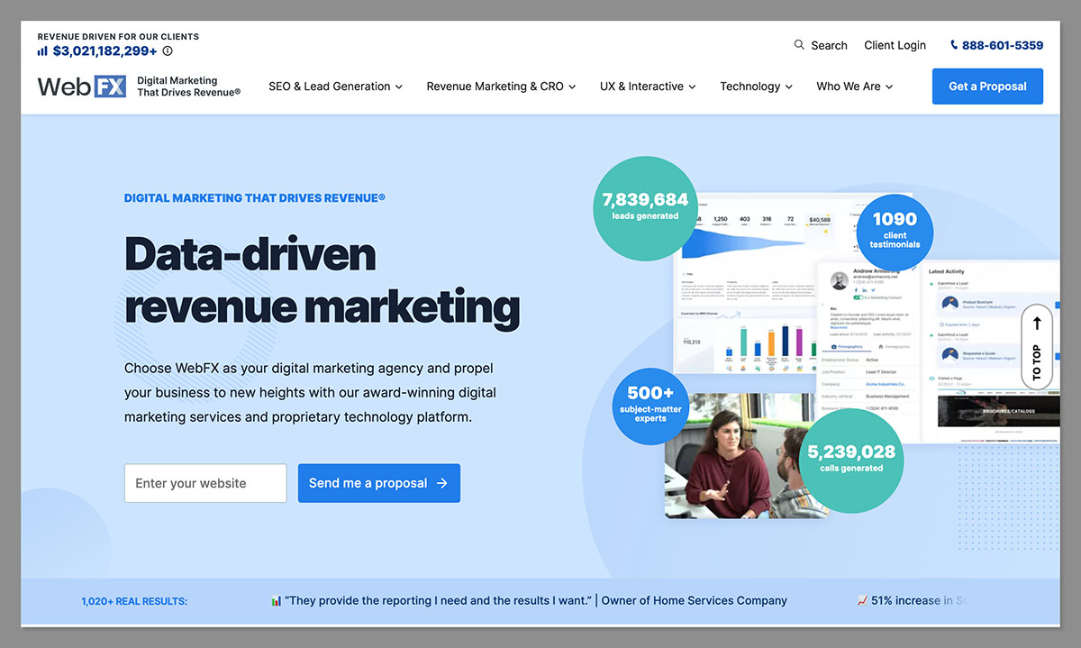This screenshot has width=1081, height=648.
Task: Click the green chart icon beside the testimonial quote
Action: pos(275,599)
